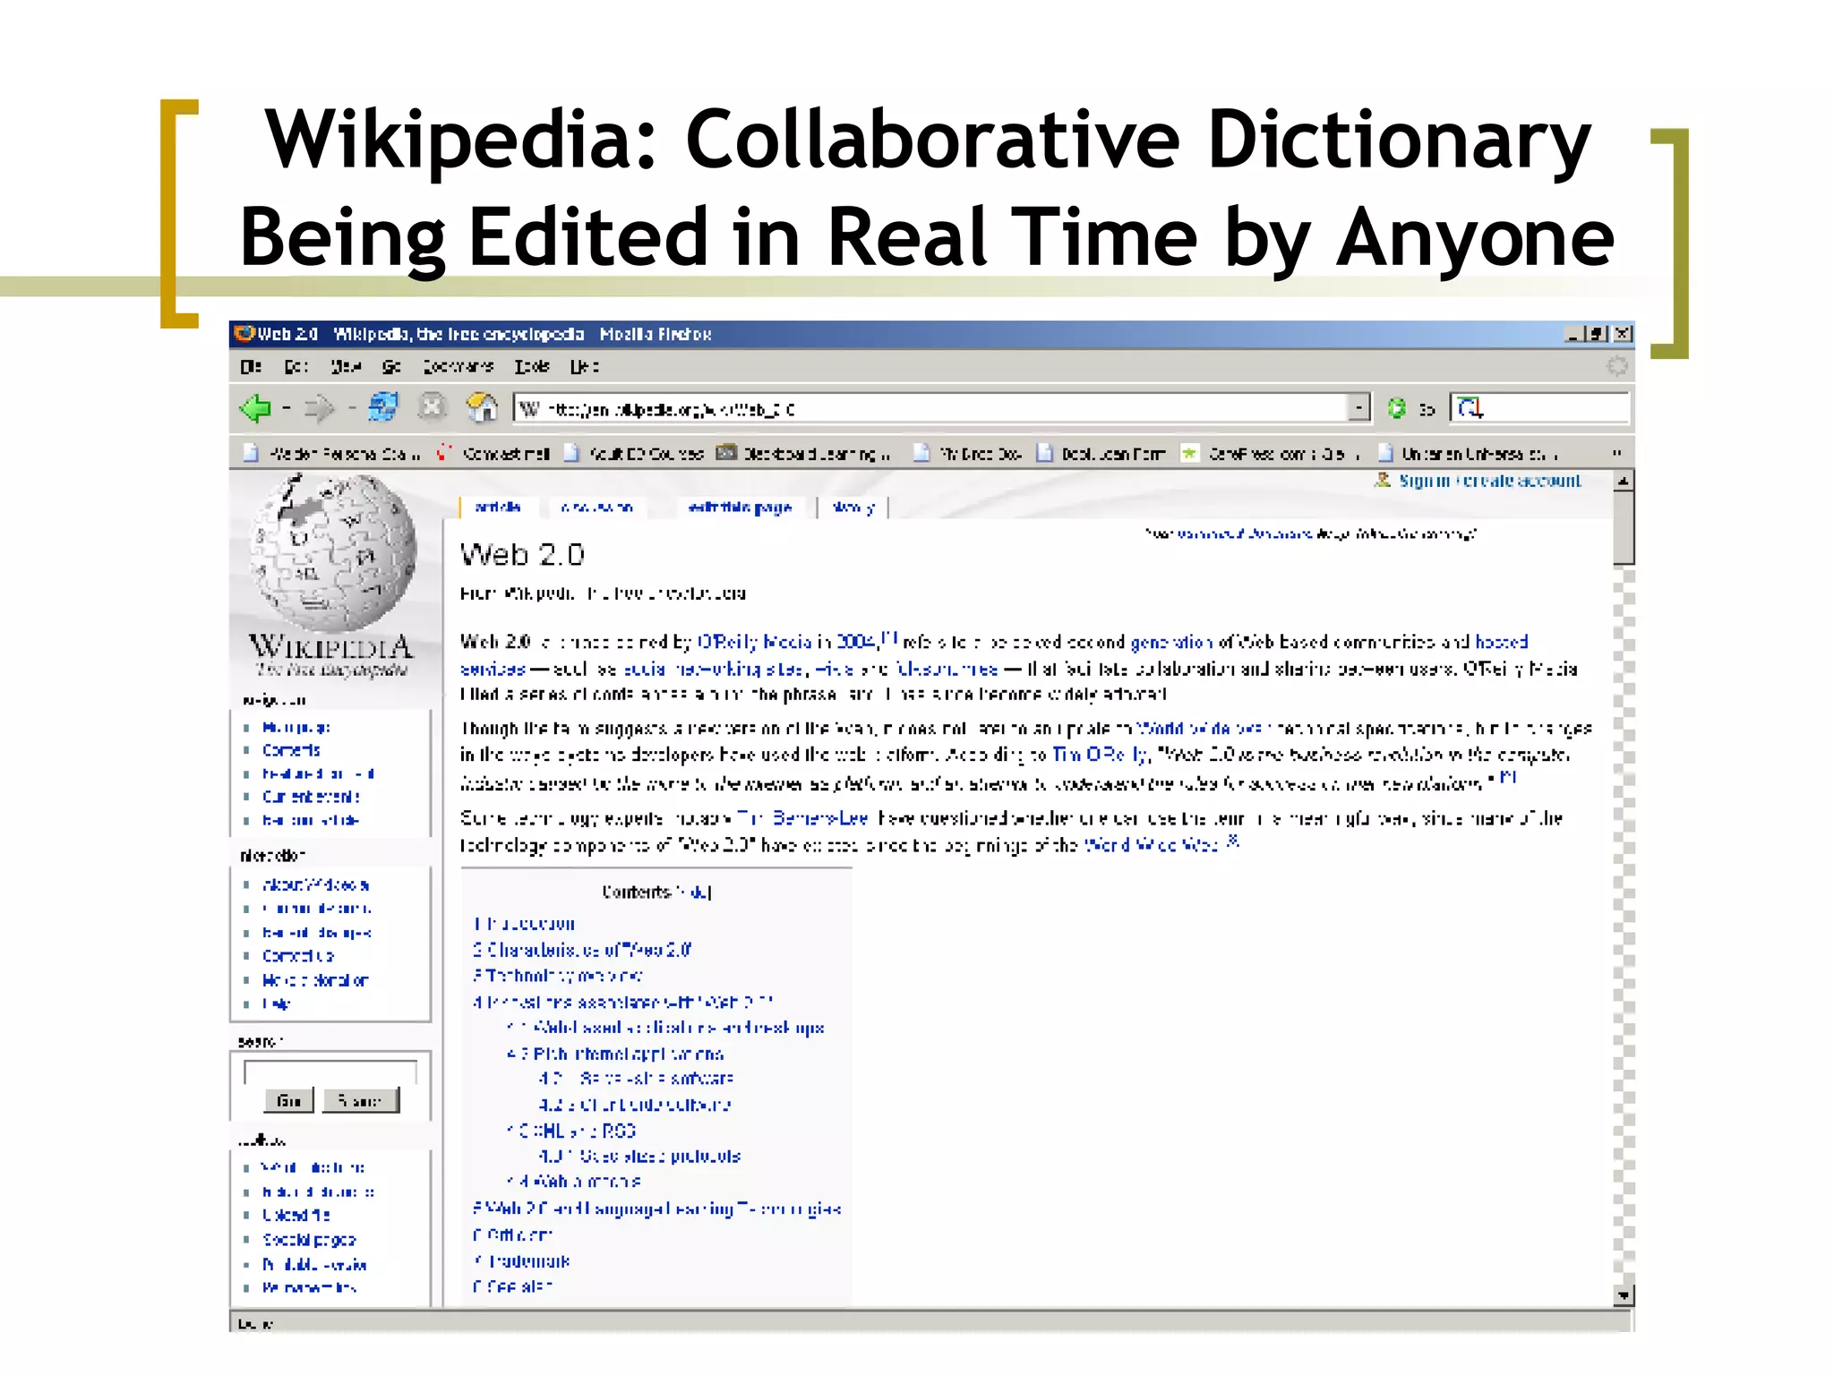Screen dimensions: 1834x1375
Task: Click the Tim Berners-Lee link
Action: tap(802, 818)
